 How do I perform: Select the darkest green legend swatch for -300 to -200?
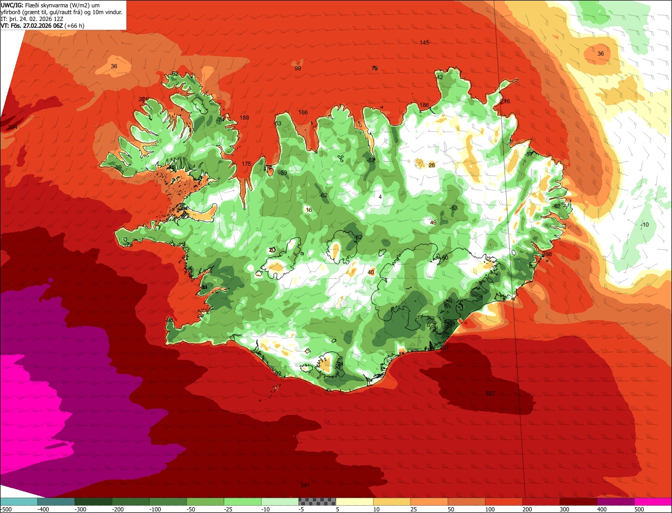point(93,501)
